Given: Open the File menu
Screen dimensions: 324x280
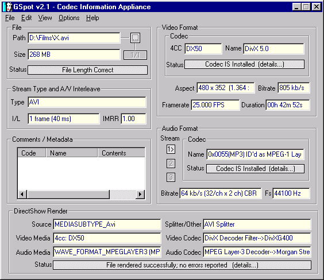Looking at the screenshot, I should [10, 18].
